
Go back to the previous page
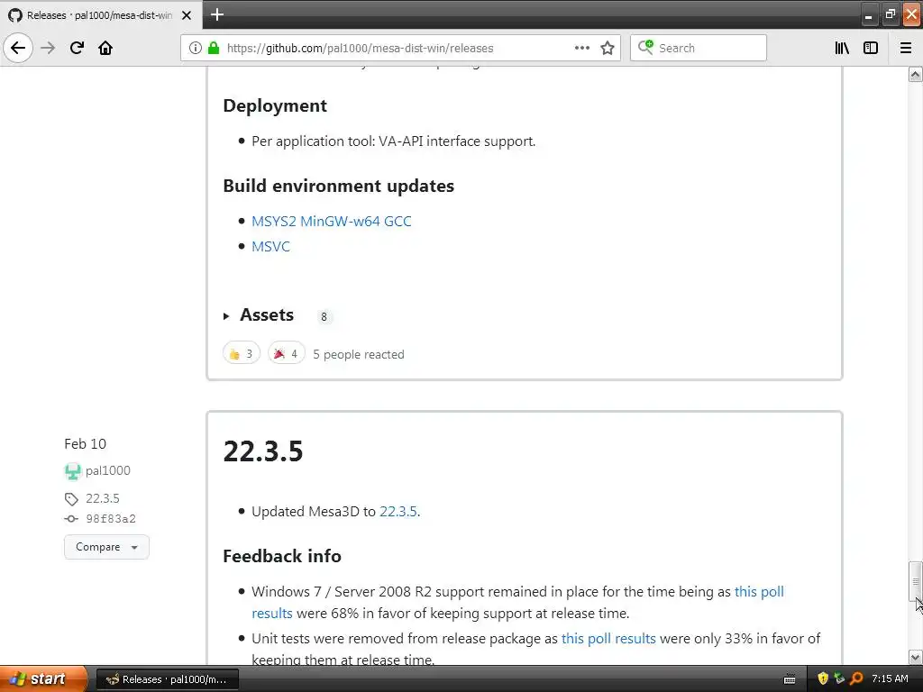tap(18, 48)
